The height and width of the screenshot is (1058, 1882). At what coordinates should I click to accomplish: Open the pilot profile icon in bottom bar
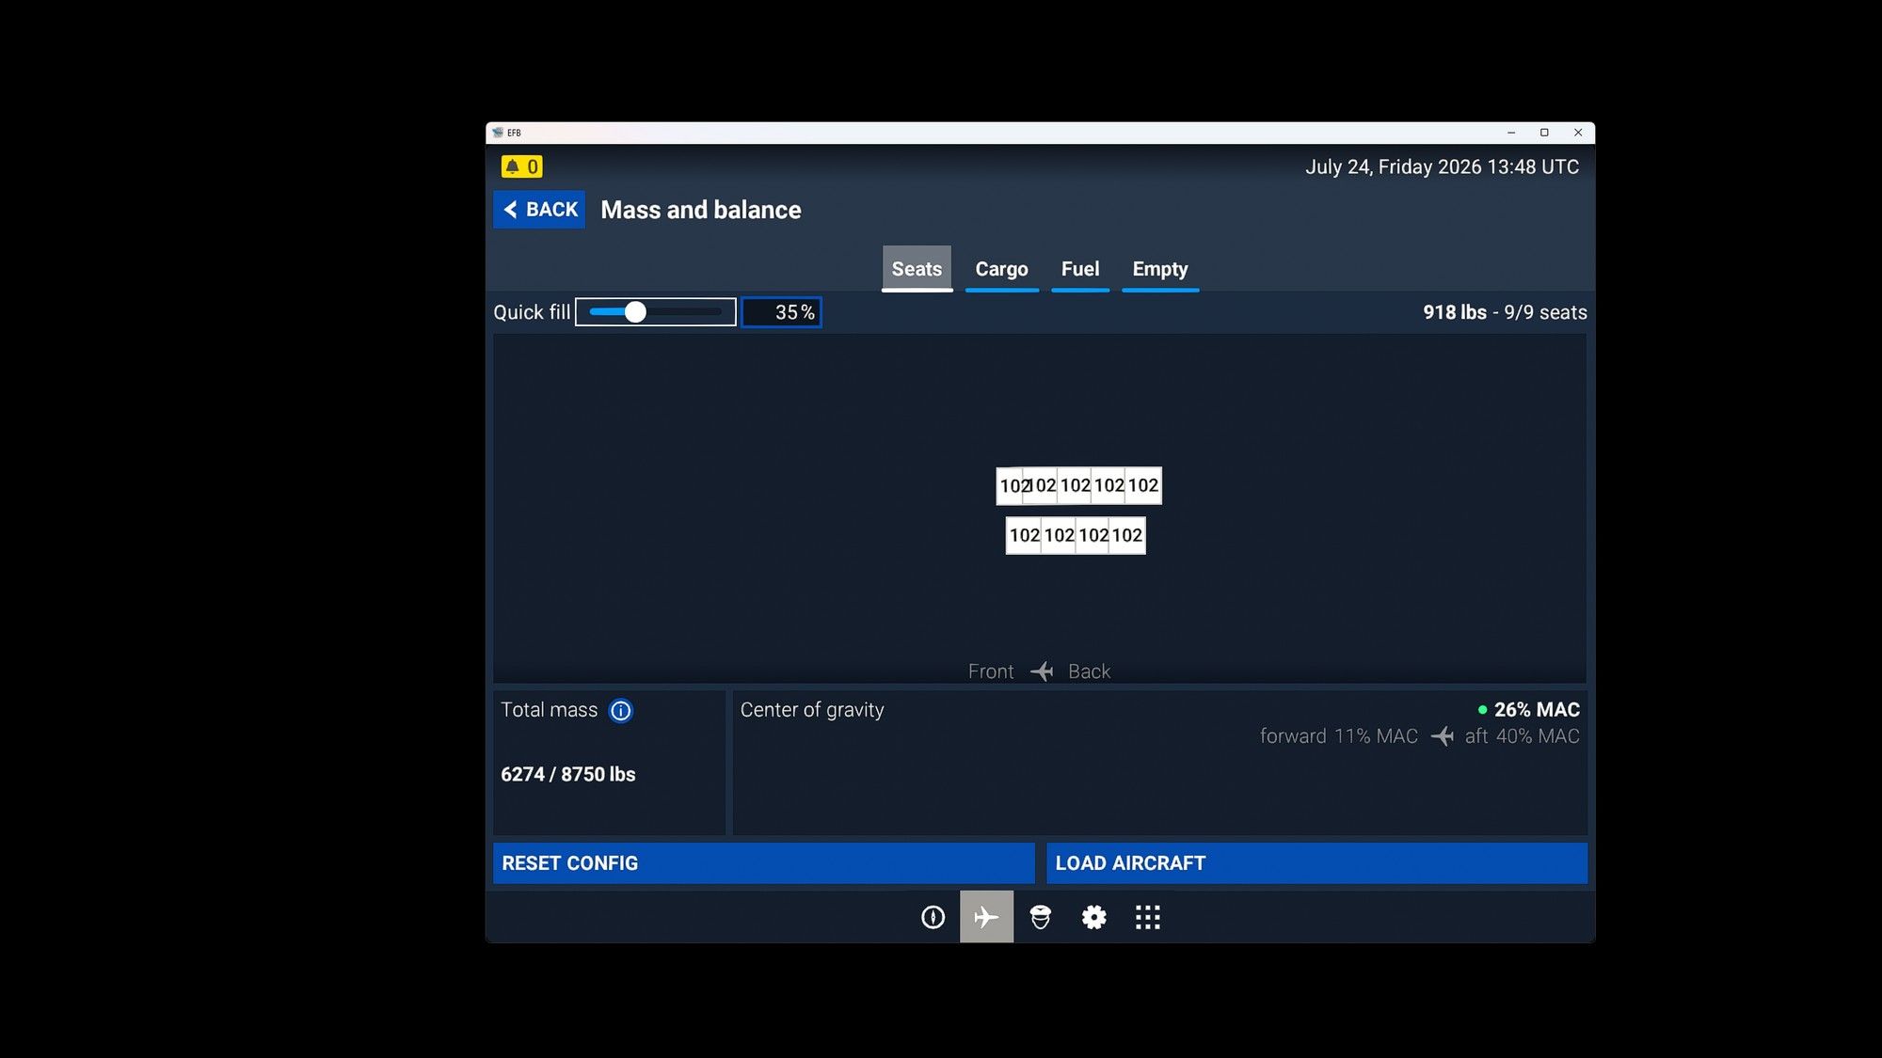(1040, 917)
